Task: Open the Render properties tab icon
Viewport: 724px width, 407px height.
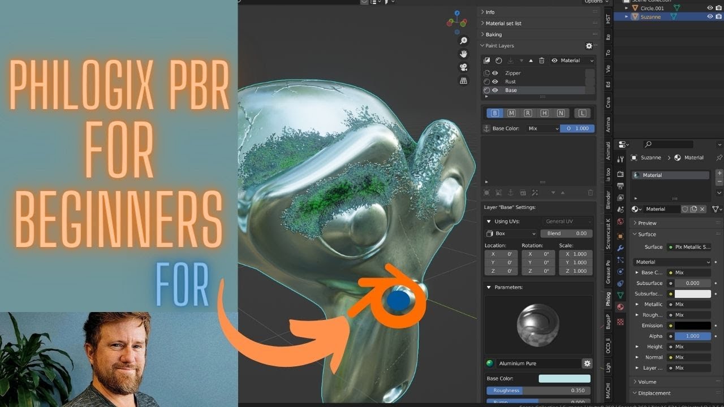Action: (x=620, y=174)
